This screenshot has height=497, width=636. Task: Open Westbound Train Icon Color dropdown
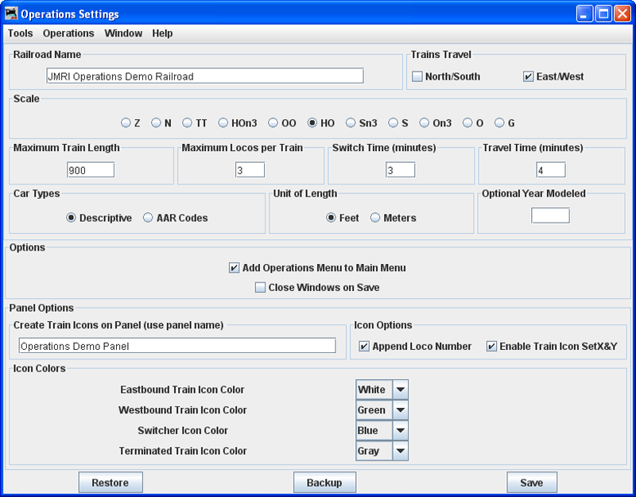[401, 410]
